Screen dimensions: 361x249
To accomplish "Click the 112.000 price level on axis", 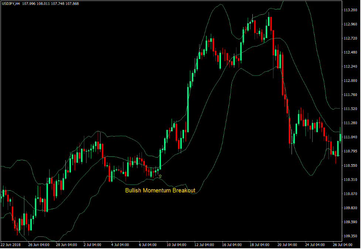I will point(350,80).
